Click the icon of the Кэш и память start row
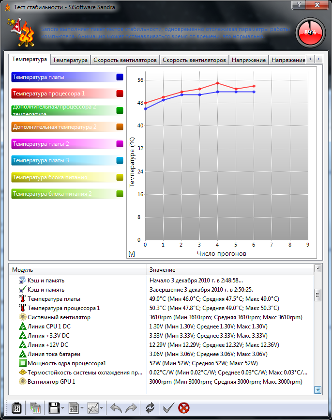This screenshot has width=332, height=420. coord(22,280)
